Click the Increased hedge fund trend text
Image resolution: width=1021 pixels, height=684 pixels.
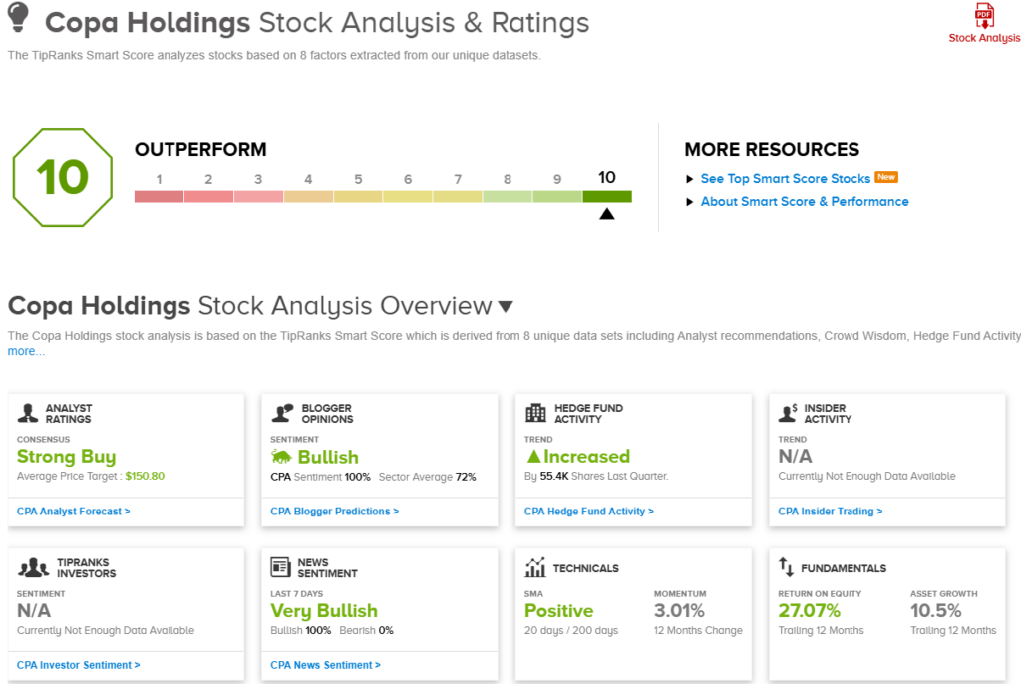pos(586,456)
